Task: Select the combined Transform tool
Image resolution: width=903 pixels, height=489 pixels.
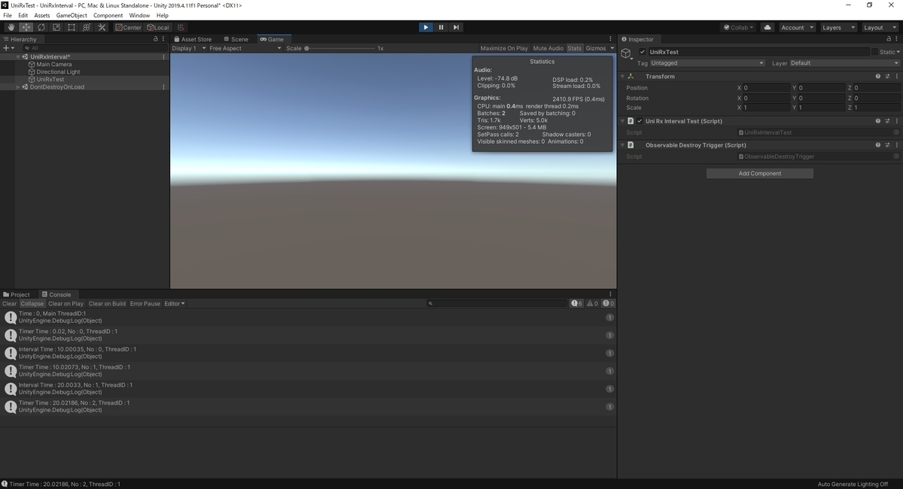Action: click(87, 27)
